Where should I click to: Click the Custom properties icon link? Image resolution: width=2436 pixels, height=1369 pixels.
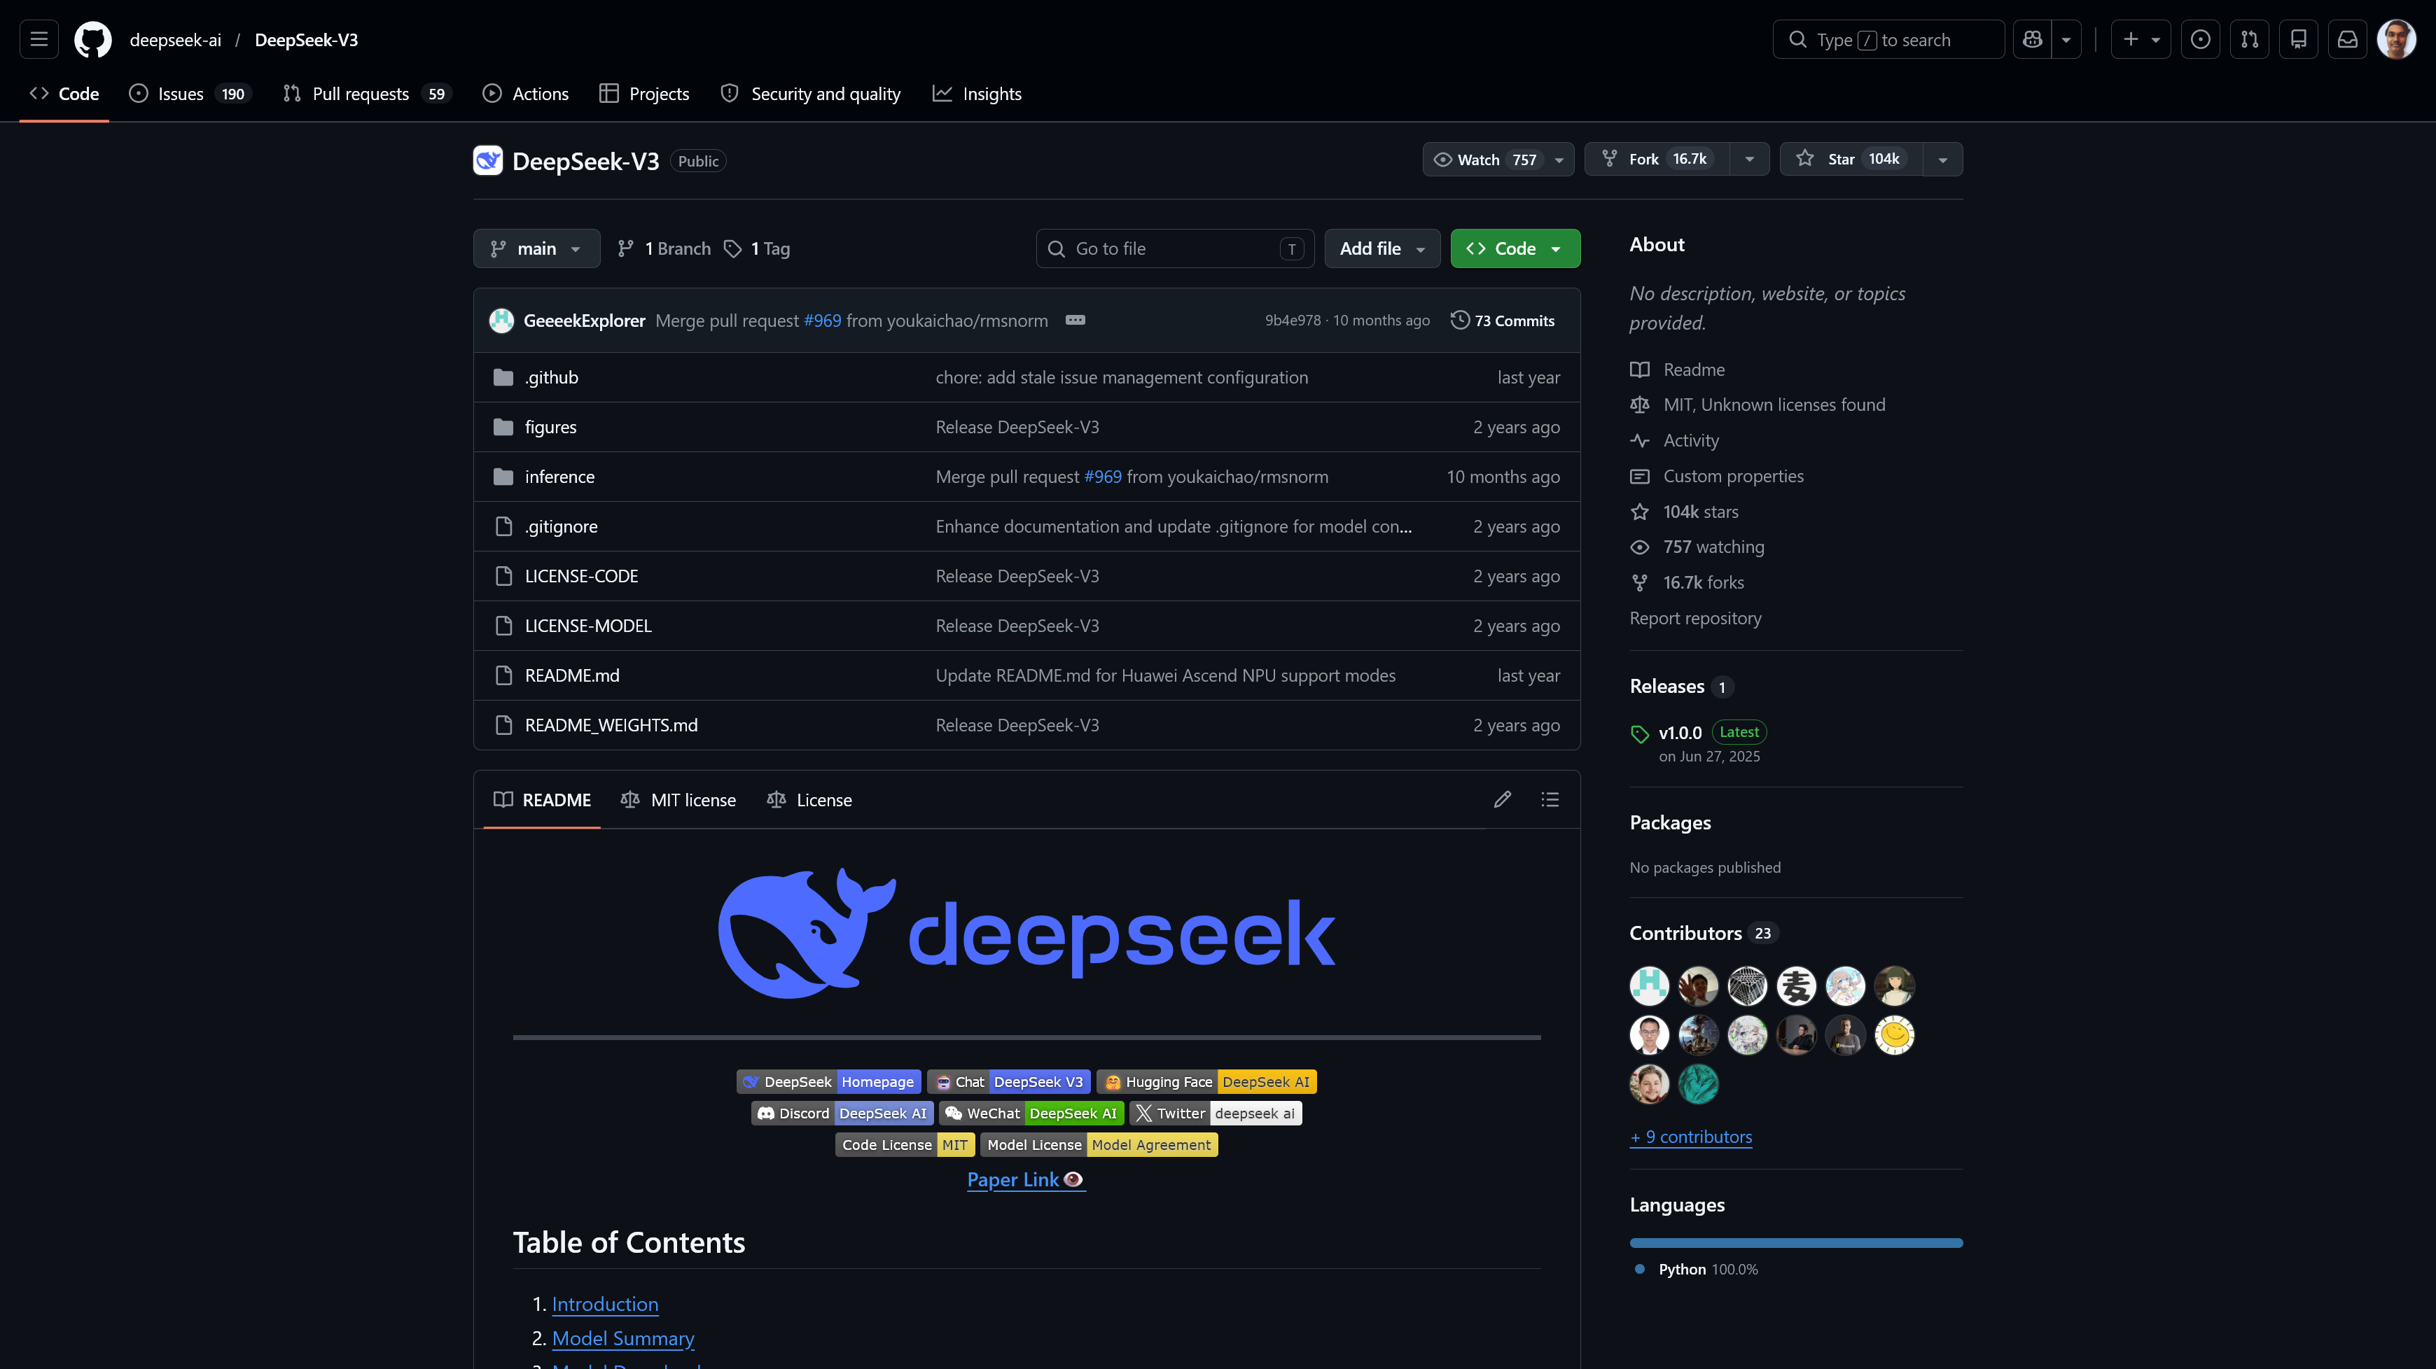point(1640,477)
